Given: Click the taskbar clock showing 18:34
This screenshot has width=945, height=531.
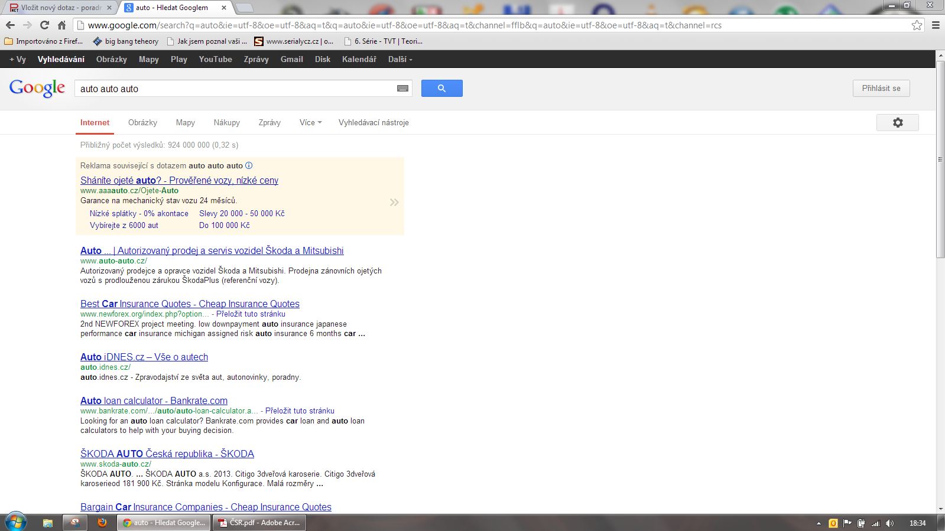Looking at the screenshot, I should pos(917,523).
